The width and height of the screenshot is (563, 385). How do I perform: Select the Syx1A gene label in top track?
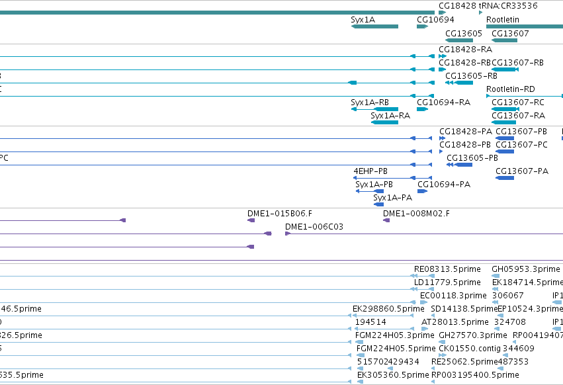[x=363, y=19]
